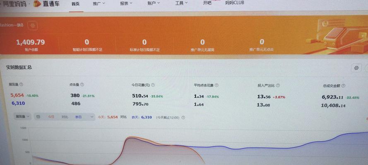Expand the 工具 menu
Screen dimensions: 368x165
181,3
